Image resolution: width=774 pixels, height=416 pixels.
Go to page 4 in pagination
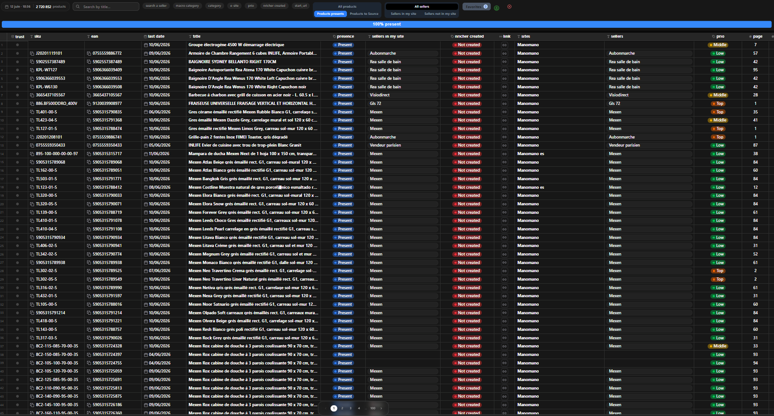click(x=359, y=408)
